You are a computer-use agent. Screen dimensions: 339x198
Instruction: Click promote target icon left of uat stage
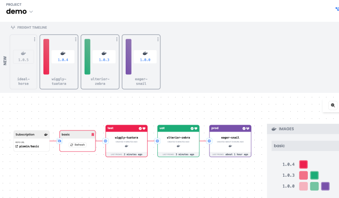point(157,141)
